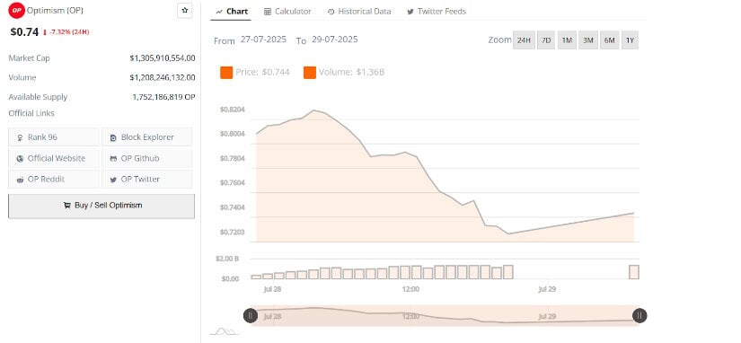Click the right range navigator handle
Viewport: 741px width, 343px height.
pos(640,315)
